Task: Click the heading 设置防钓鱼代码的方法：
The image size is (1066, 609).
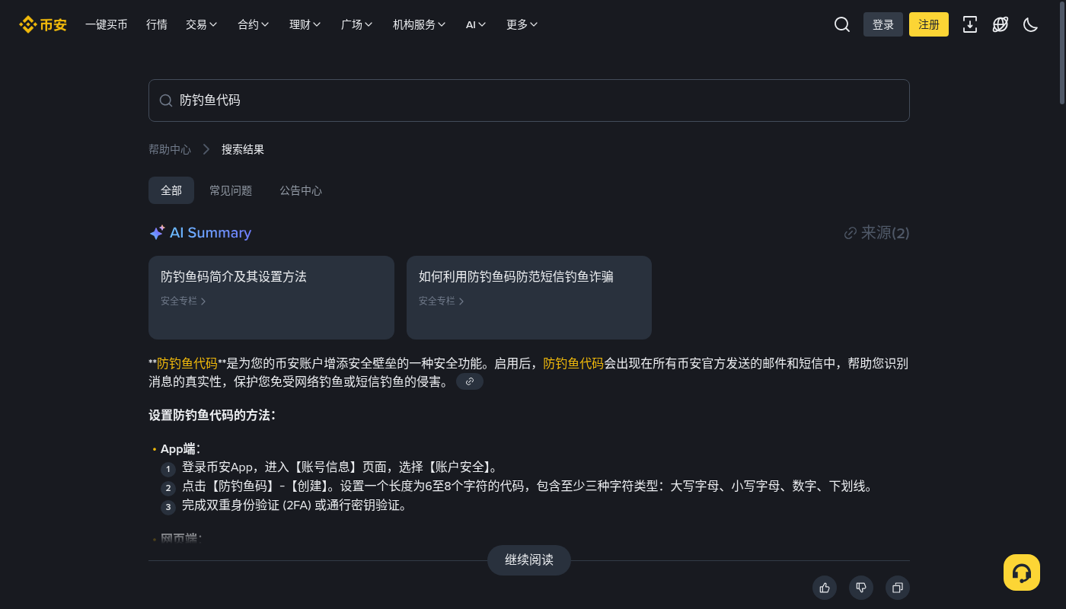Action: (x=212, y=416)
